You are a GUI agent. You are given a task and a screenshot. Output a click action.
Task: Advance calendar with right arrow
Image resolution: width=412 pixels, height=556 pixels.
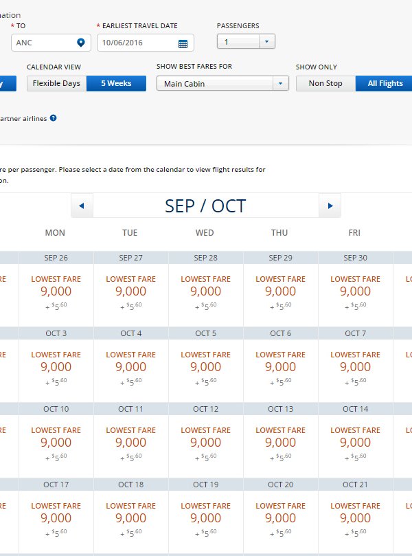point(330,205)
